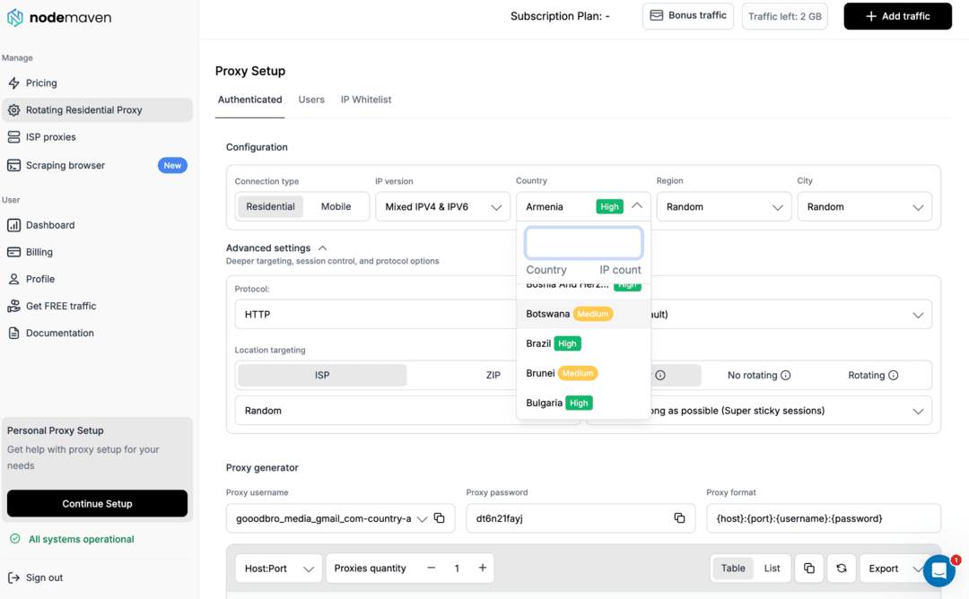Click the Add traffic button
This screenshot has width=969, height=599.
pos(897,16)
